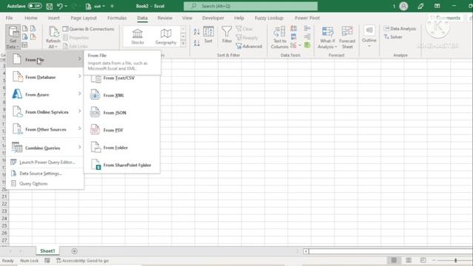
Task: Launch Power Query Editor
Action: point(44,163)
